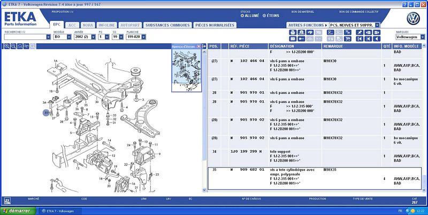Select row 35 part 909 682 01
The image size is (428, 215).
pyautogui.click(x=315, y=178)
